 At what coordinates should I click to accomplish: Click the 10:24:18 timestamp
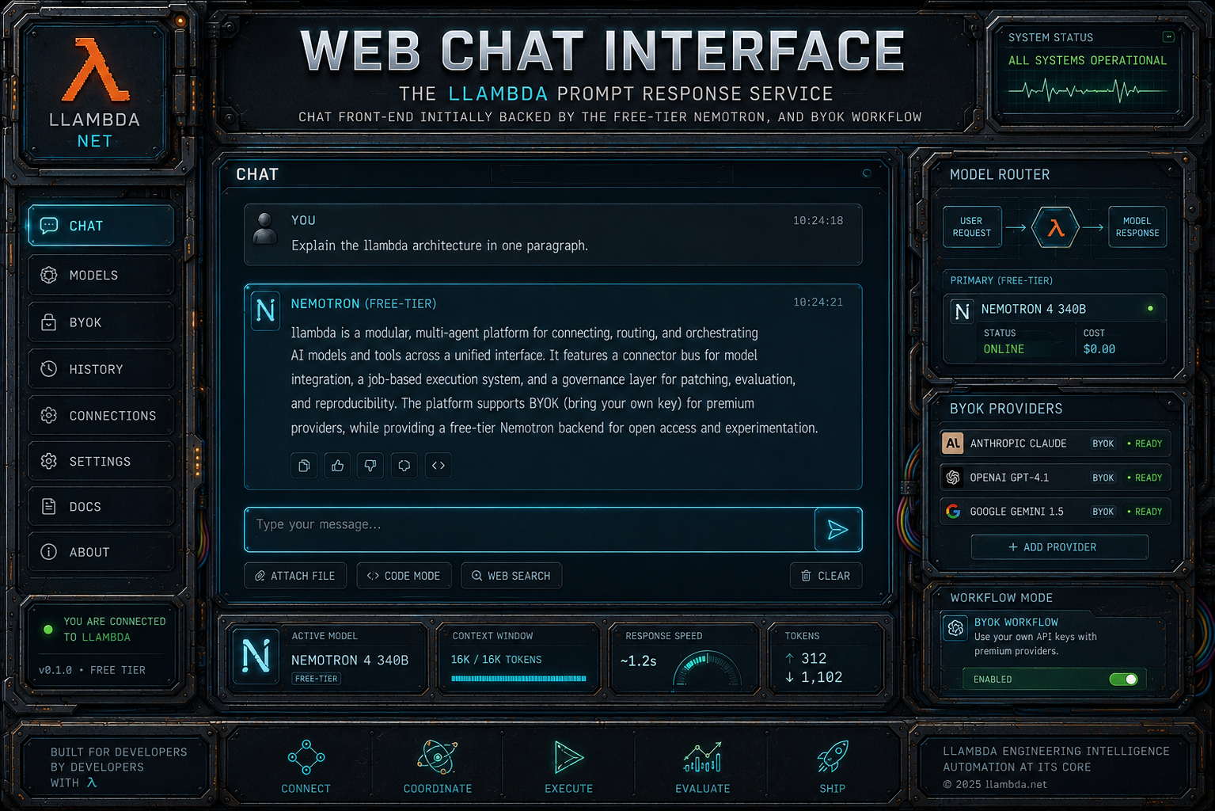[x=818, y=220]
